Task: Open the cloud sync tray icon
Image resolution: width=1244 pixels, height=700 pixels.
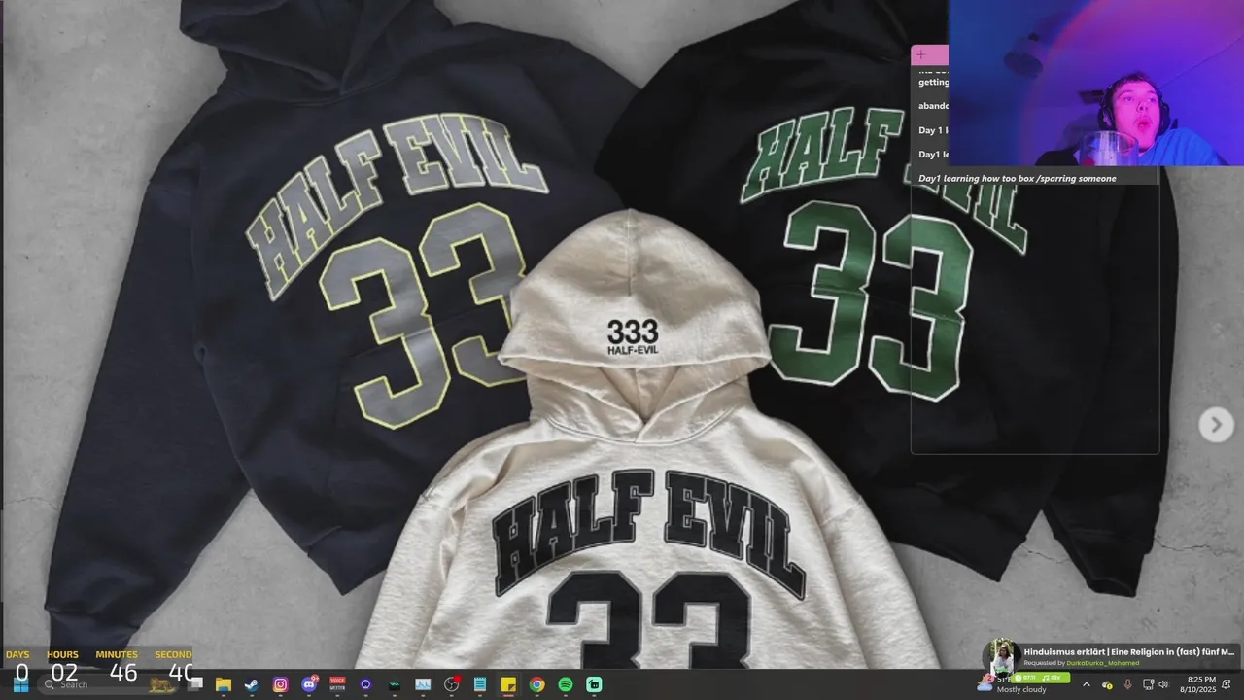Action: tap(1107, 684)
